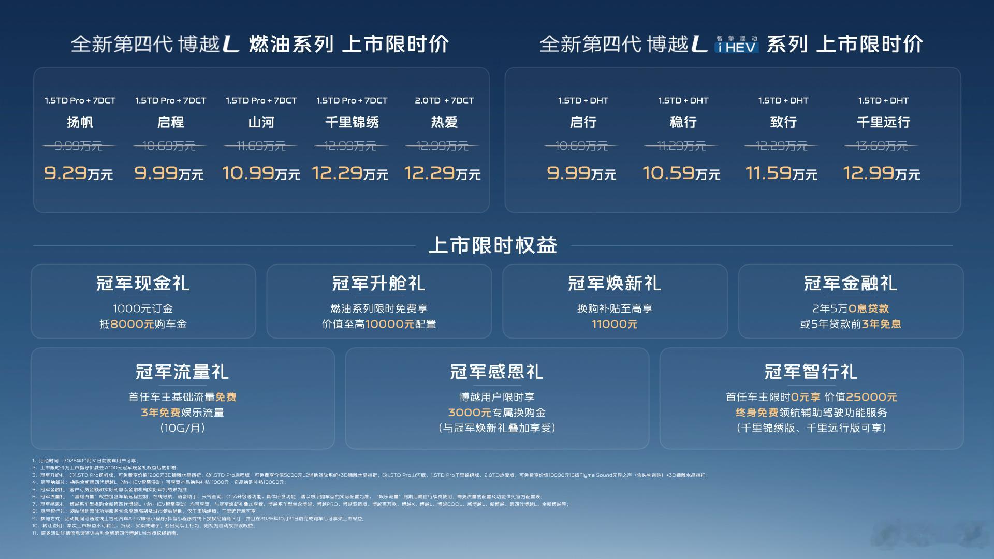Open the 冠军现金礼 benefit card

(143, 301)
